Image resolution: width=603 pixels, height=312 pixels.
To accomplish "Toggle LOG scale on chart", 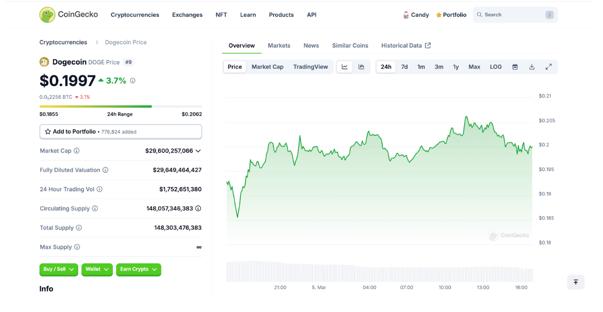I will [x=496, y=67].
